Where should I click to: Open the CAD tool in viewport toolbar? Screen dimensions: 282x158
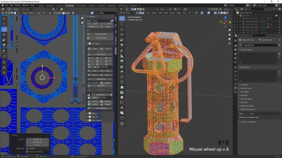pyautogui.click(x=122, y=124)
